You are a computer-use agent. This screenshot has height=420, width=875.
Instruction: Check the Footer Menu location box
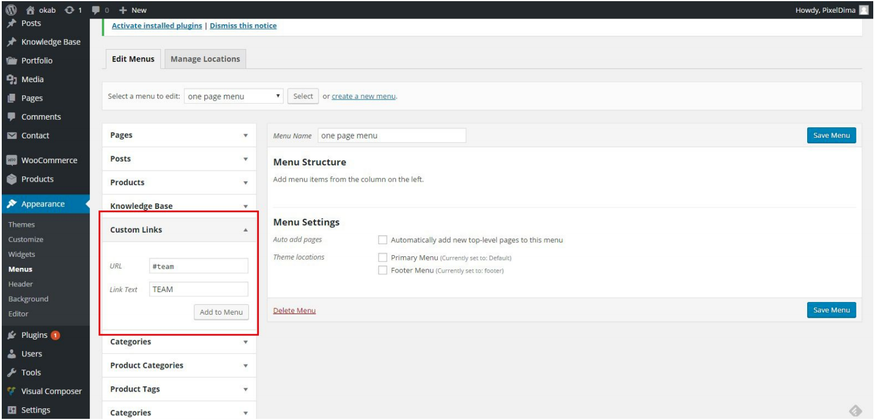click(x=382, y=270)
